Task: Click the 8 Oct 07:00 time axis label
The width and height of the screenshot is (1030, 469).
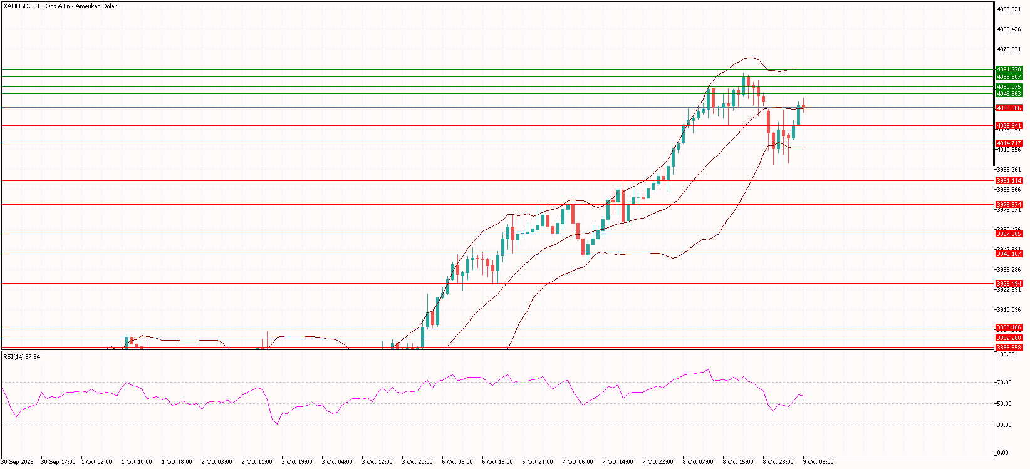Action: click(x=698, y=462)
